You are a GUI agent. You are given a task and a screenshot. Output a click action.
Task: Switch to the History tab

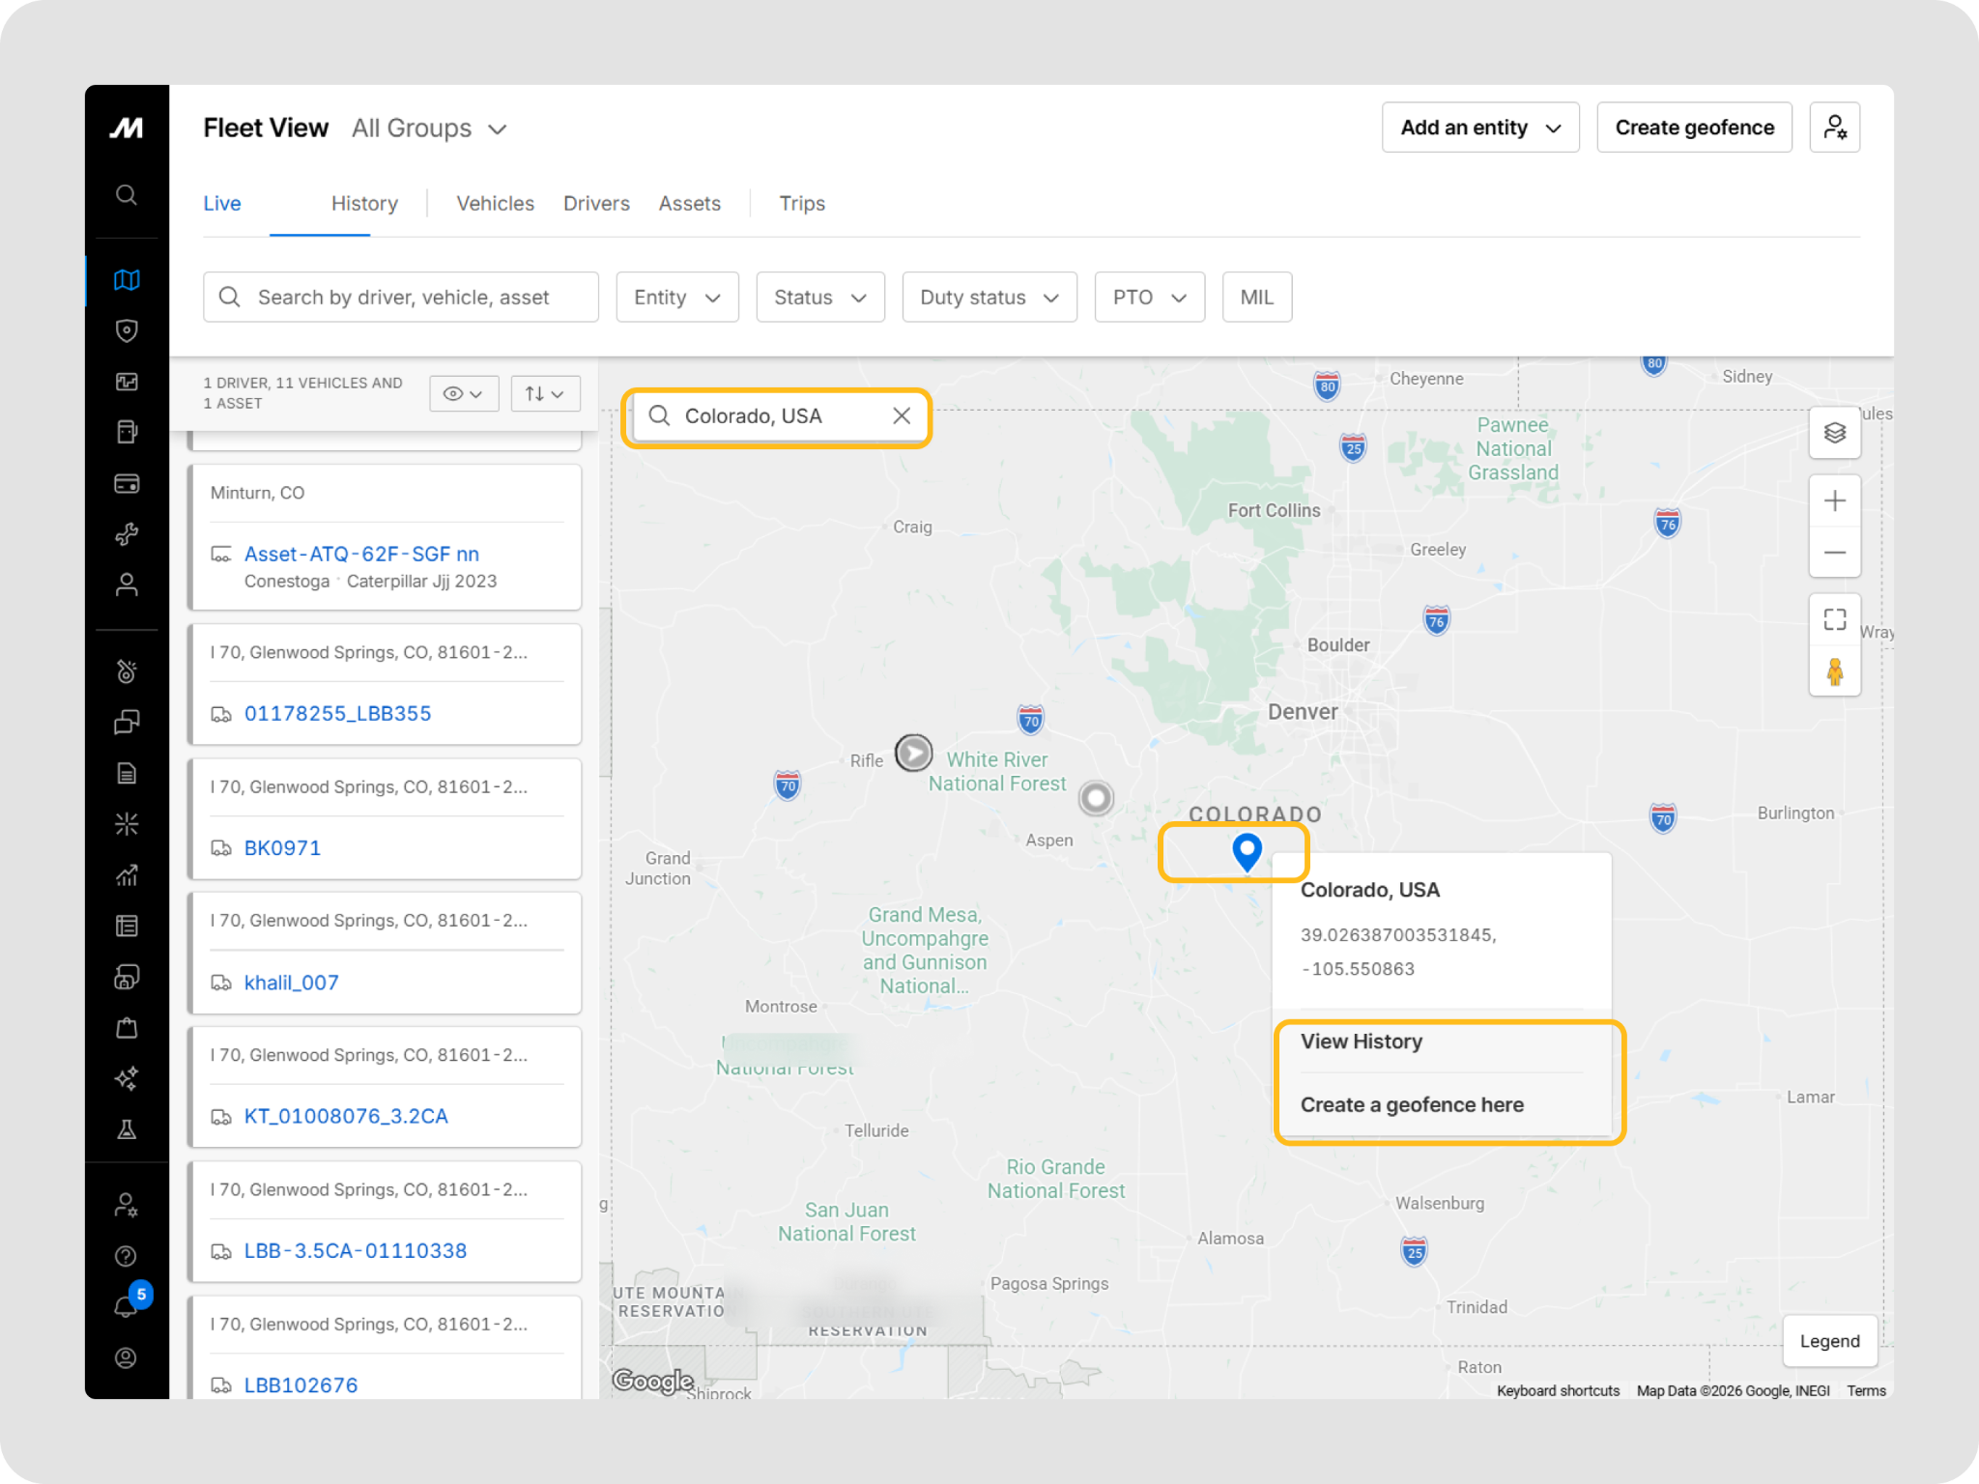tap(364, 203)
